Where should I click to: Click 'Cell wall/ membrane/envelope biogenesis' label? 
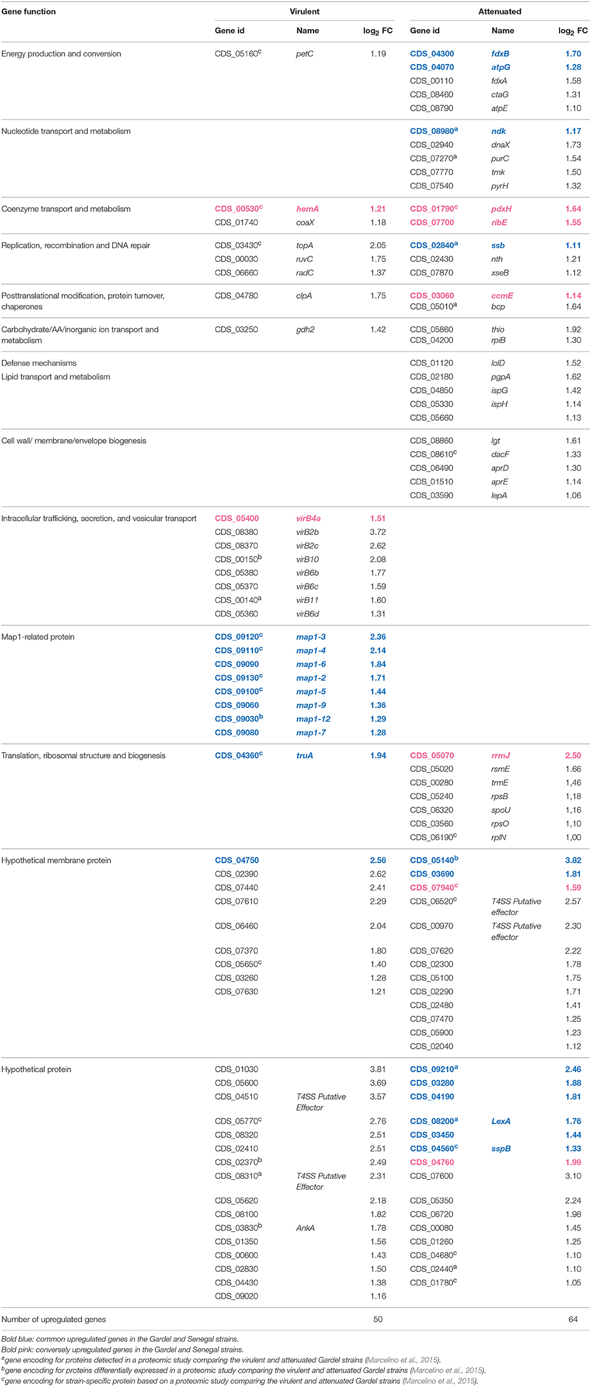point(74,441)
